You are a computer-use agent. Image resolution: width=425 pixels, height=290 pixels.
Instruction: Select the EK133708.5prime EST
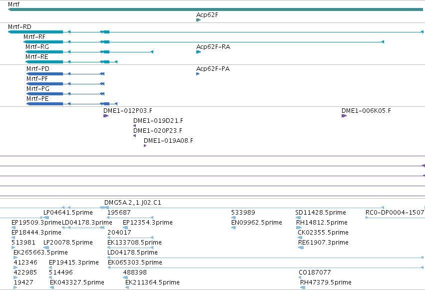point(134,243)
